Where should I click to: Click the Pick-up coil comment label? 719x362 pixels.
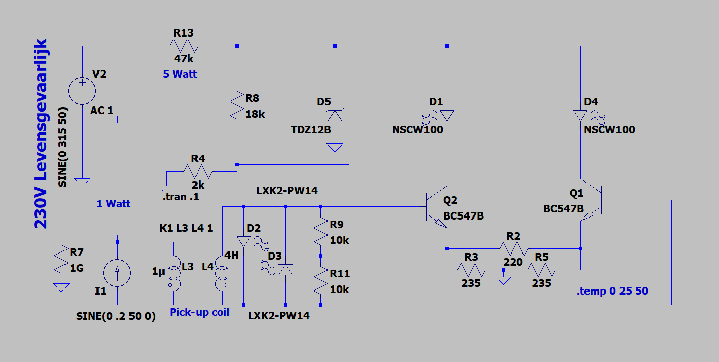[200, 312]
